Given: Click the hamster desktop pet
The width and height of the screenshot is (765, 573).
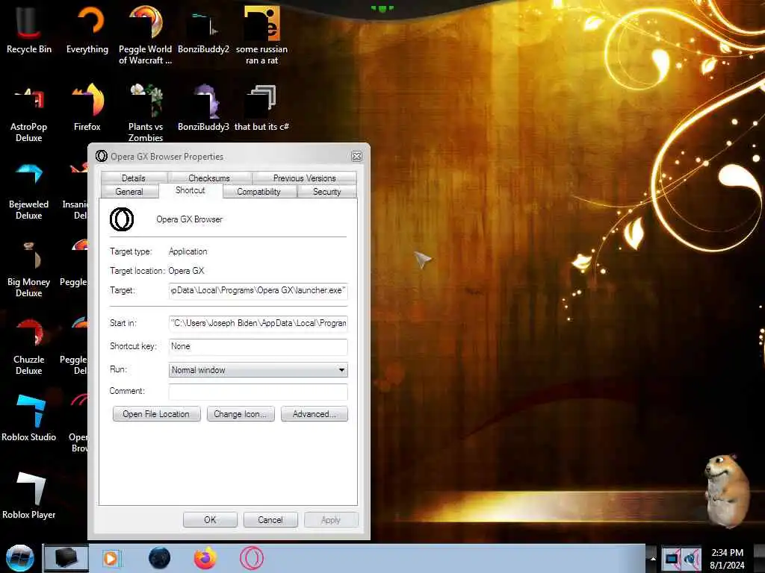Looking at the screenshot, I should [x=726, y=489].
